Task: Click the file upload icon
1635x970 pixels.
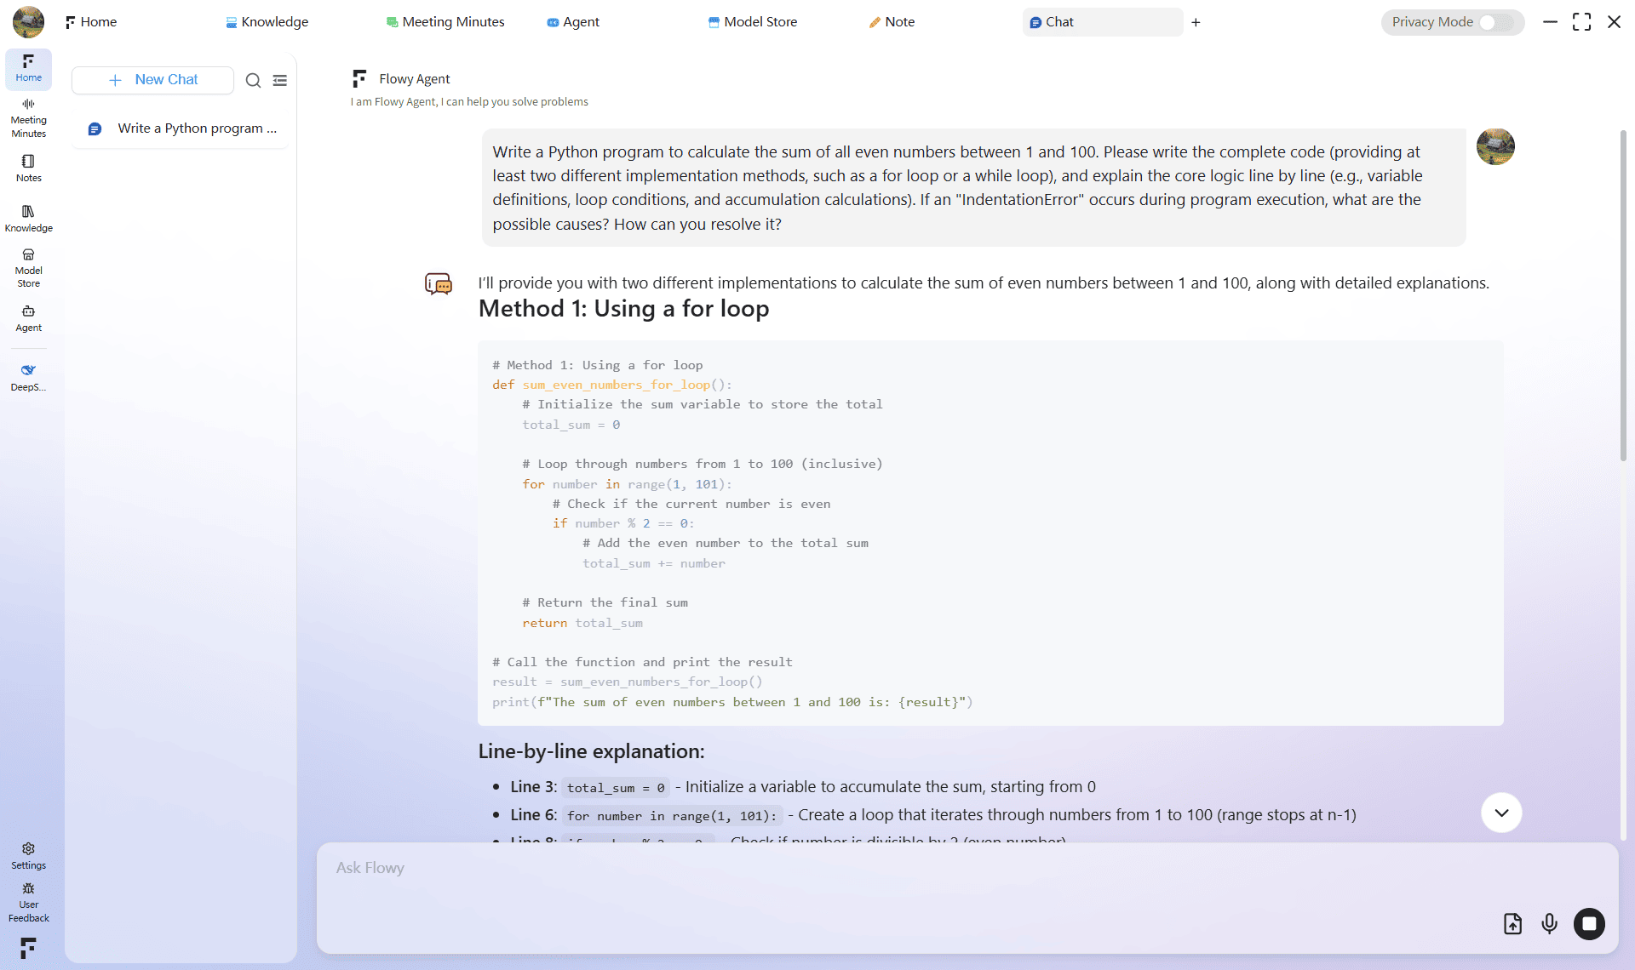Action: pyautogui.click(x=1512, y=923)
